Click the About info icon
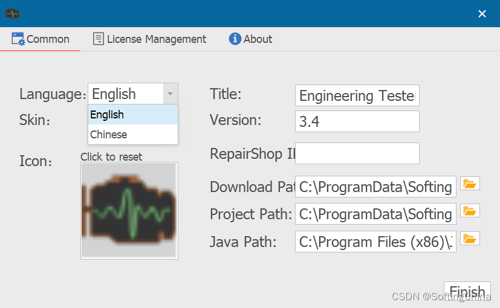 pyautogui.click(x=235, y=39)
